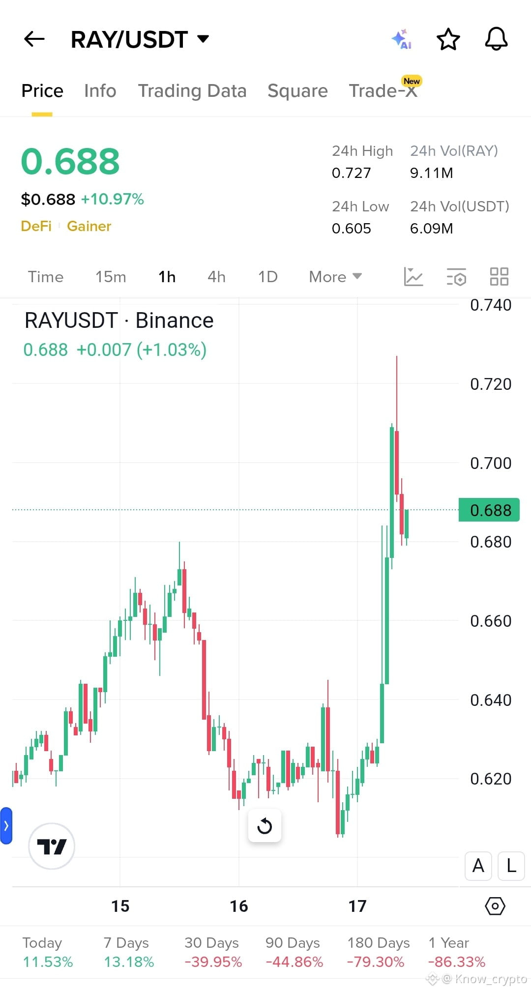This screenshot has width=531, height=991.
Task: Tap the 24h Low value 0.605
Action: pyautogui.click(x=351, y=229)
